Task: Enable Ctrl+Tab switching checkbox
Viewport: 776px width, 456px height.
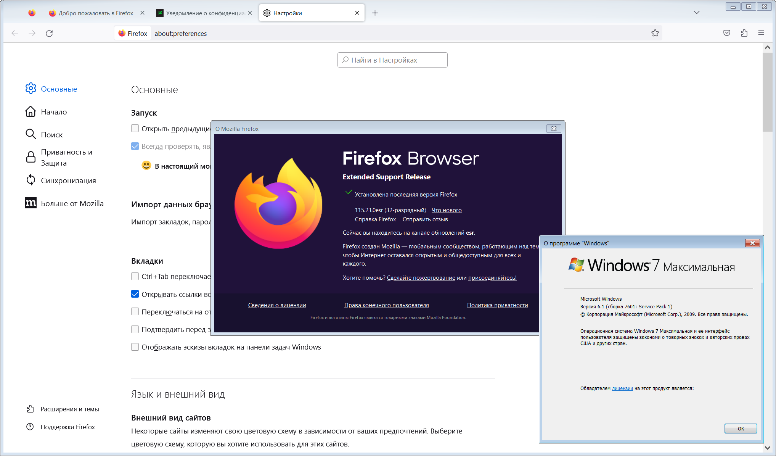Action: pyautogui.click(x=135, y=276)
